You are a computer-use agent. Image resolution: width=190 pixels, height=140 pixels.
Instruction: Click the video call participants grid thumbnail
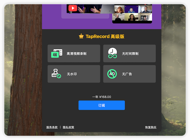(x=132, y=14)
